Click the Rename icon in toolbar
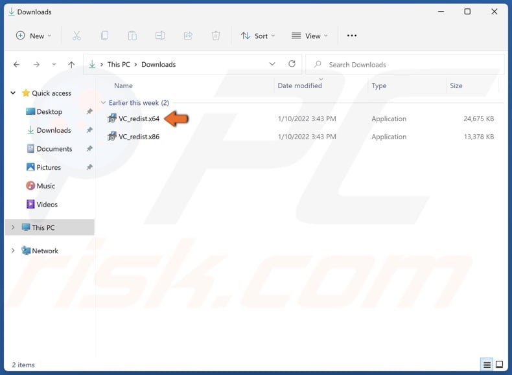The image size is (512, 375). tap(160, 36)
